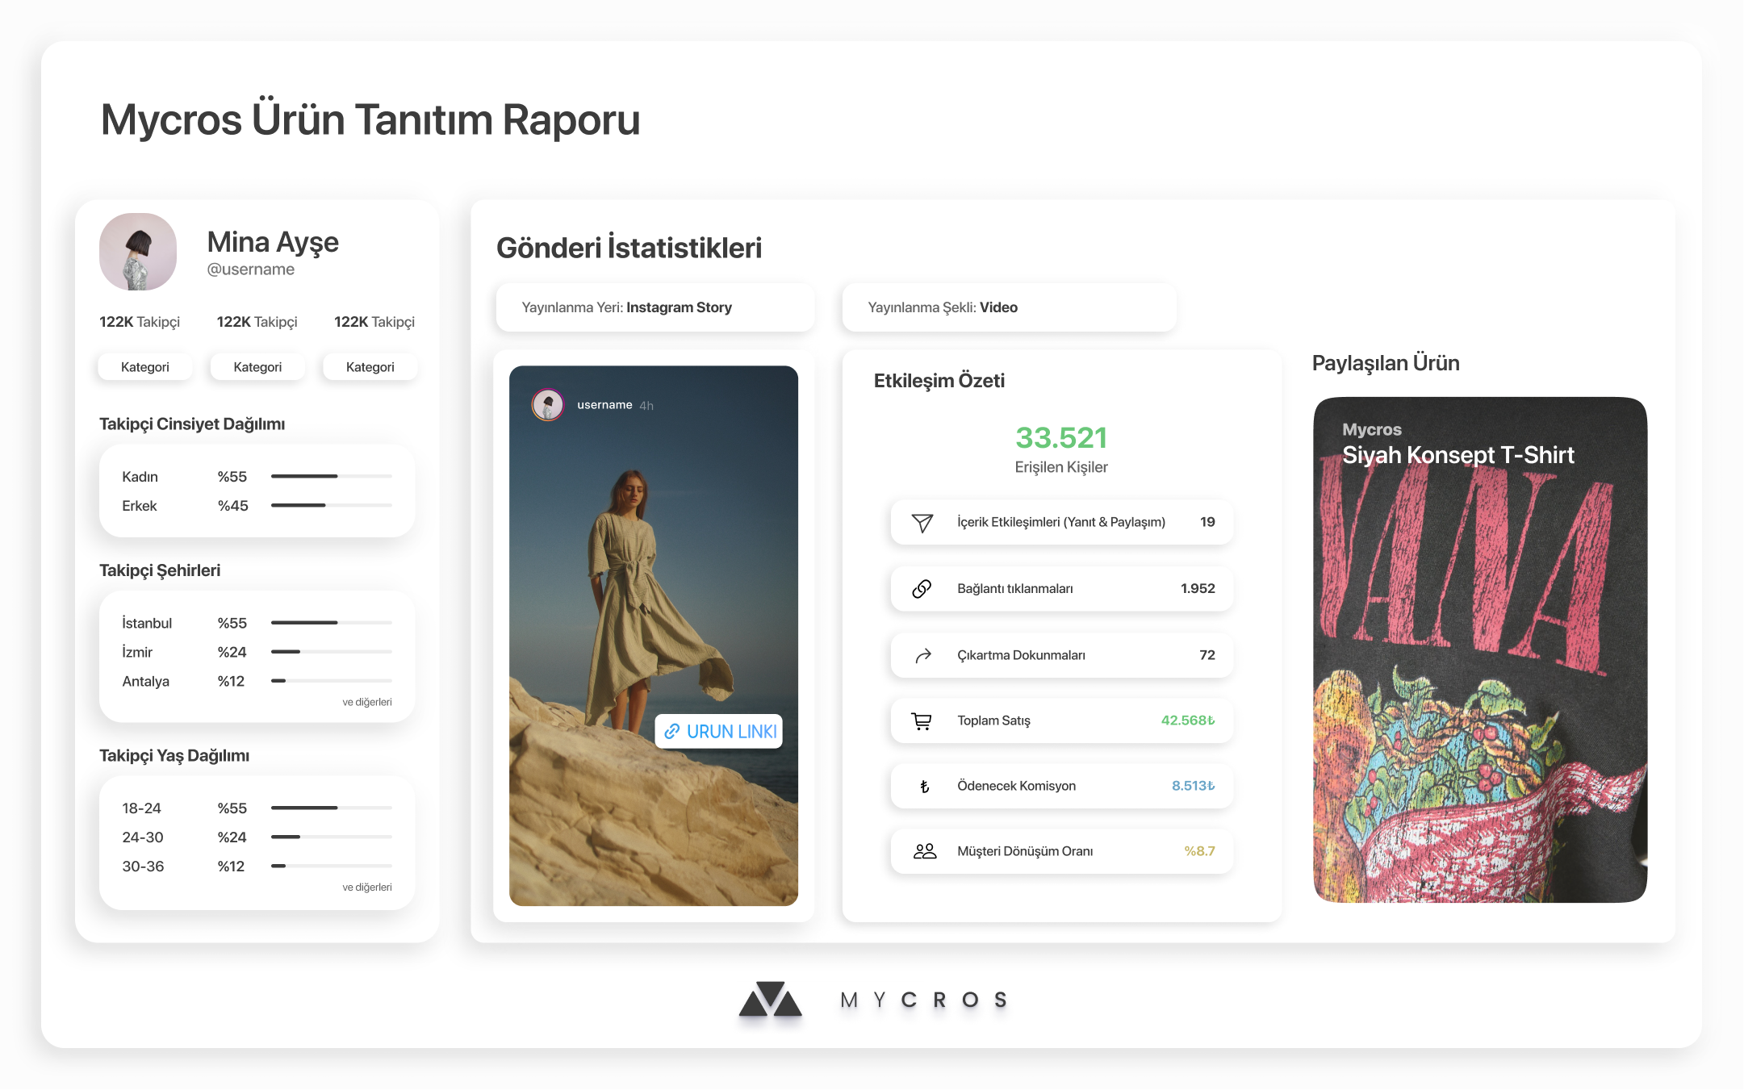
Task: Click the chain link icon for Bağlantı tıklanmaları
Action: pos(922,589)
